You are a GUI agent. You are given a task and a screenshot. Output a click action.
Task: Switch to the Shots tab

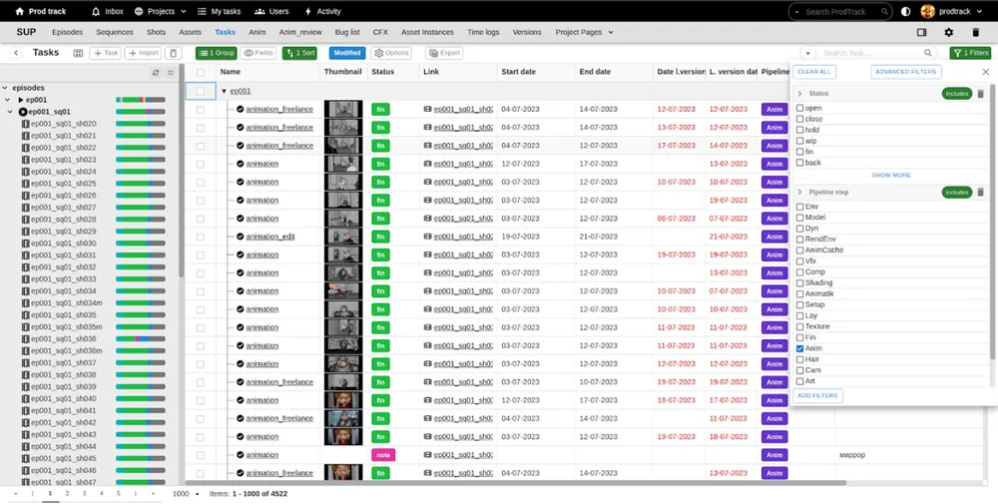tap(156, 32)
